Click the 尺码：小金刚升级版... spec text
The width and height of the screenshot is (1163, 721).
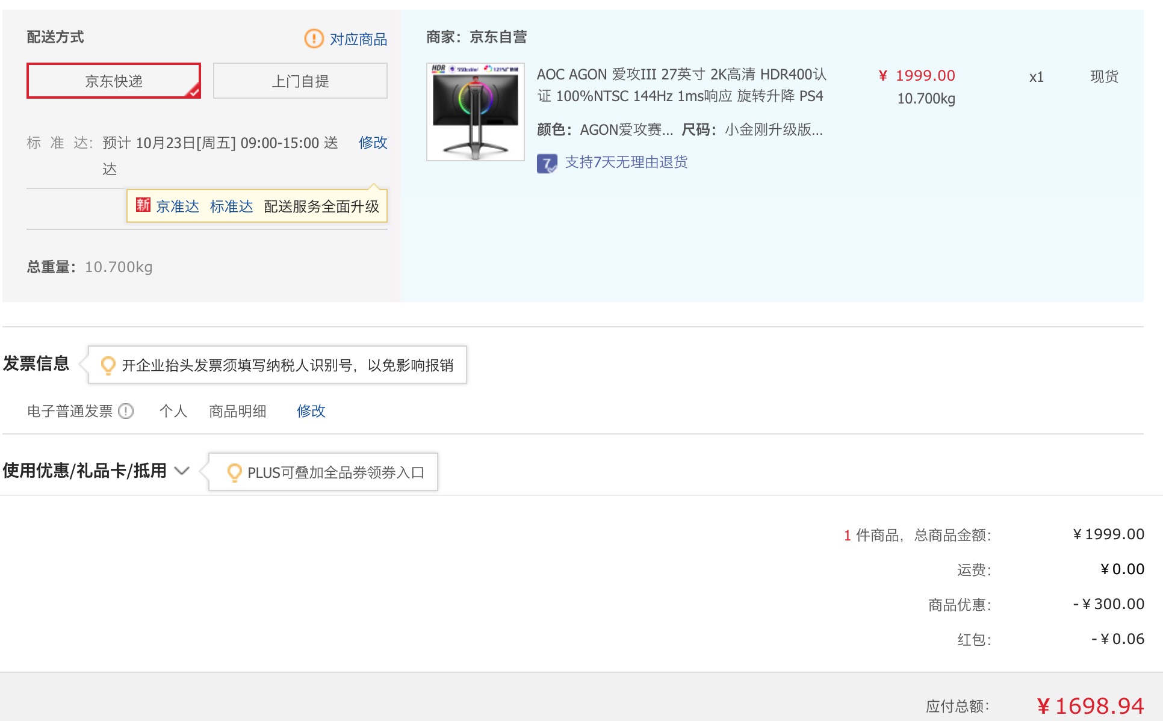(752, 129)
